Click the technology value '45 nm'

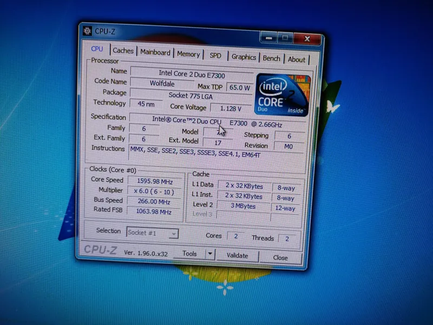(146, 104)
